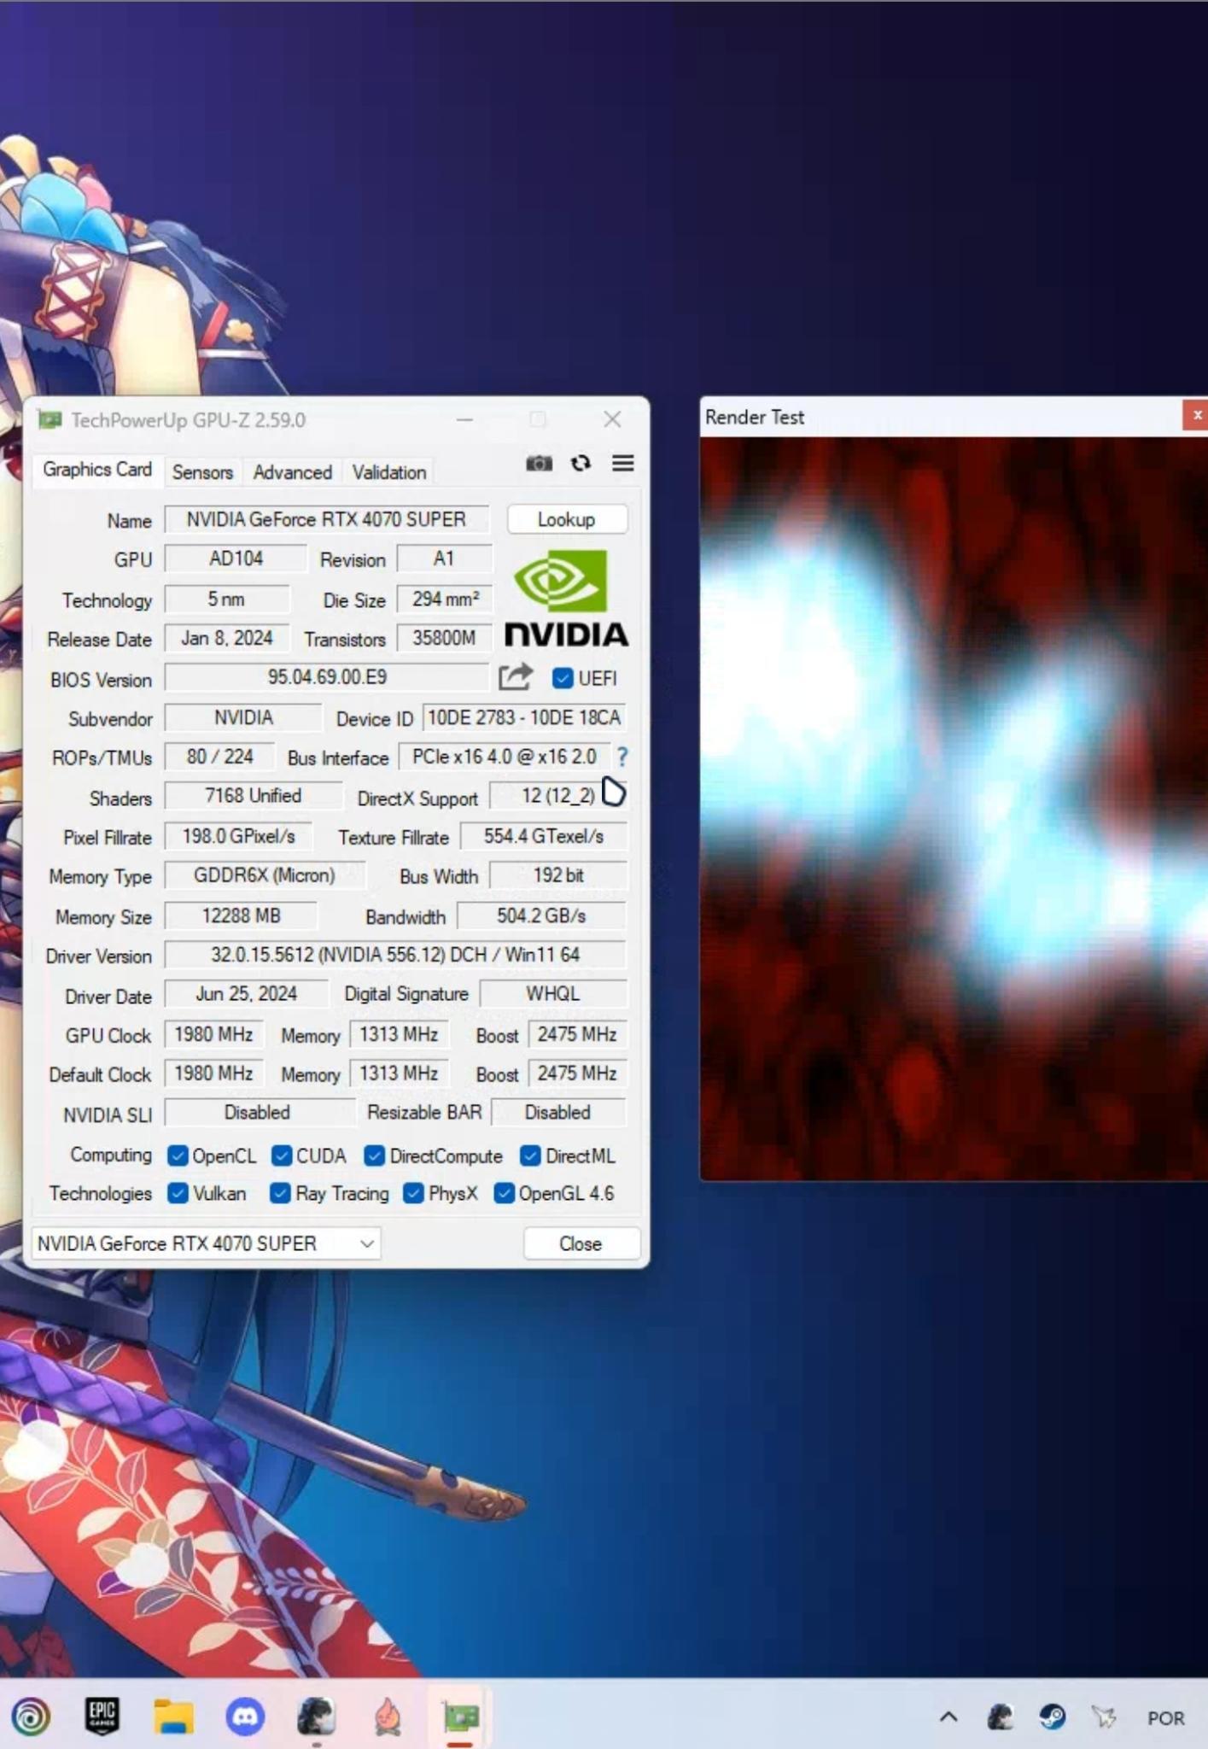1208x1749 pixels.
Task: Click the faded tray icon left of POR
Action: point(1104,1717)
